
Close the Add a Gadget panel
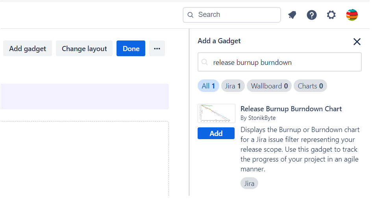(357, 42)
